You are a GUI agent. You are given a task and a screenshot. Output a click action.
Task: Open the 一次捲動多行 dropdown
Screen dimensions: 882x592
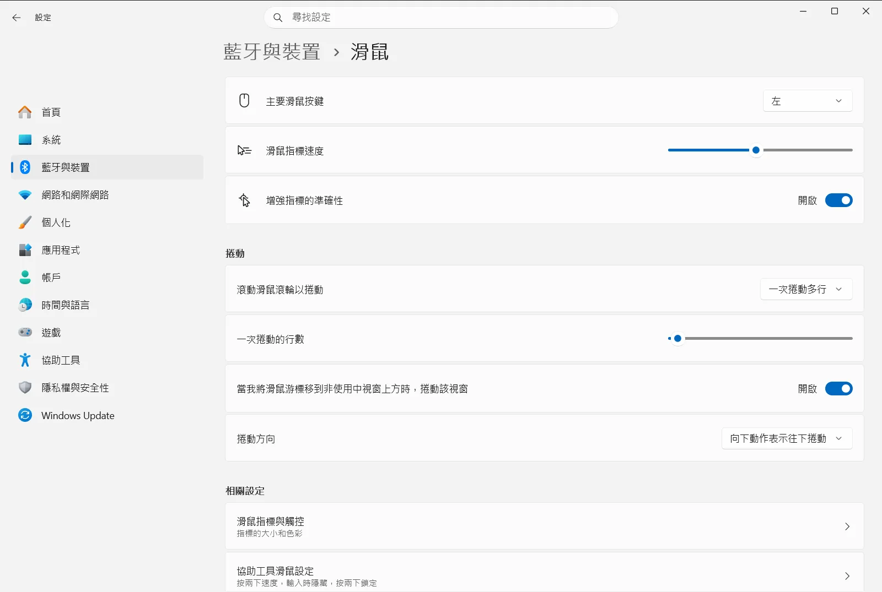point(806,289)
